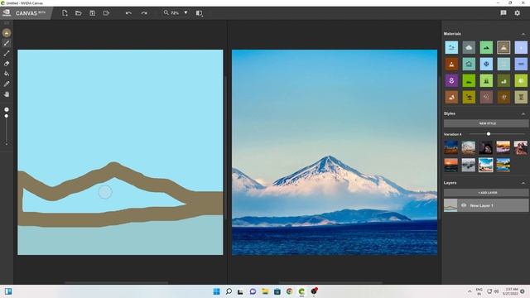The image size is (530, 298).
Task: Pick the purple flower material
Action: point(451,81)
